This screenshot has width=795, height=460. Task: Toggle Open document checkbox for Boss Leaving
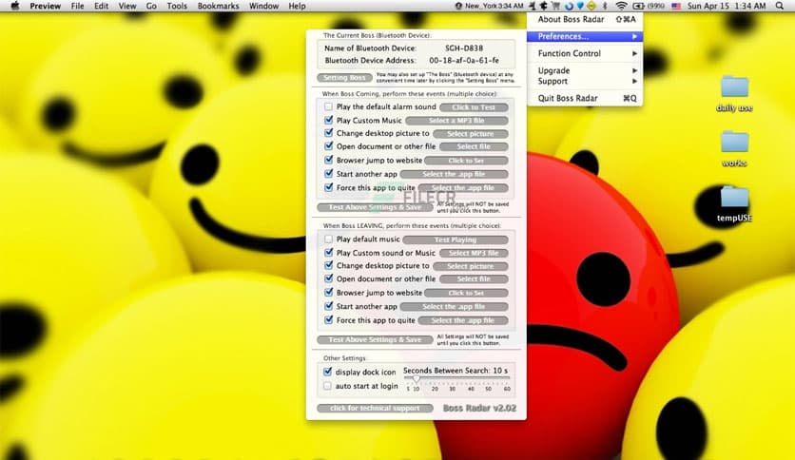[328, 278]
